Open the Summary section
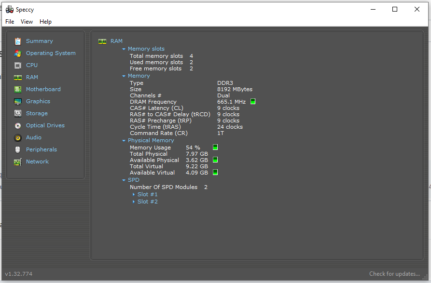The image size is (431, 283). click(x=39, y=41)
